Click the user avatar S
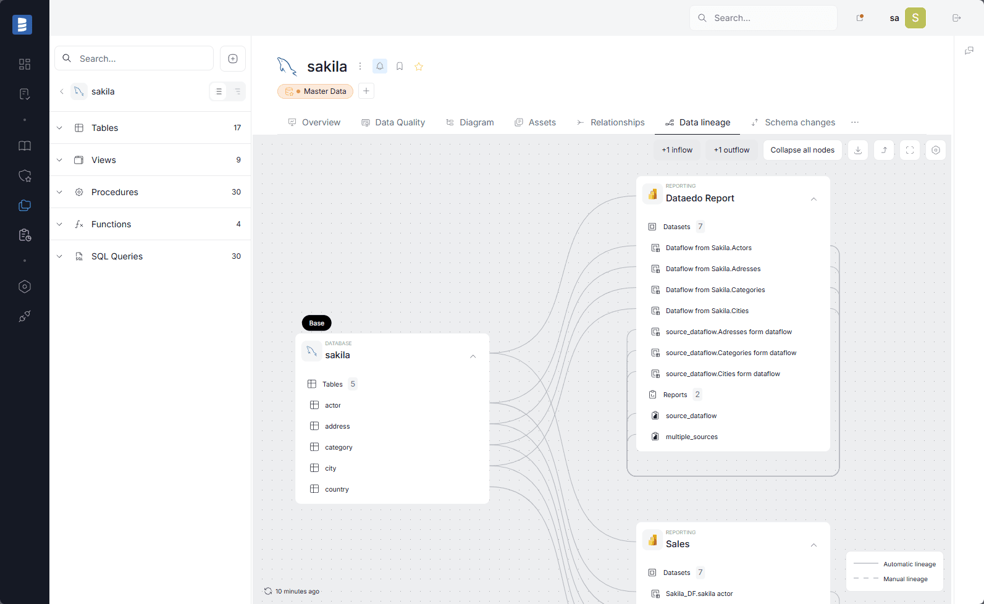This screenshot has width=984, height=604. point(915,18)
